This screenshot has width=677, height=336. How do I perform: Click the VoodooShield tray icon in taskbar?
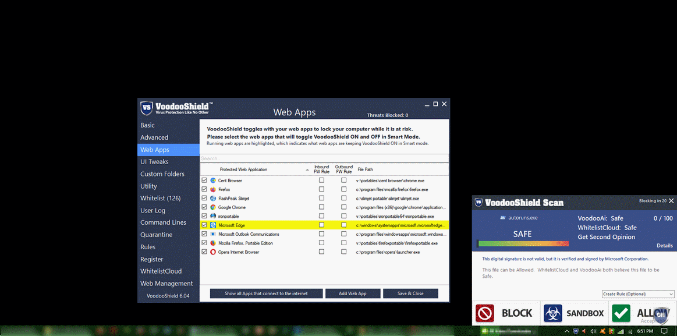[x=575, y=331]
